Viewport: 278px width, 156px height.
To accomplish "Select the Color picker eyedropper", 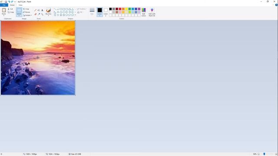I will tap(39, 14).
